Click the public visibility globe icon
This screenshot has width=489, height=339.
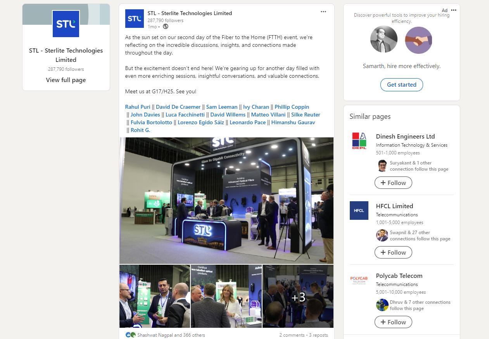coord(166,26)
